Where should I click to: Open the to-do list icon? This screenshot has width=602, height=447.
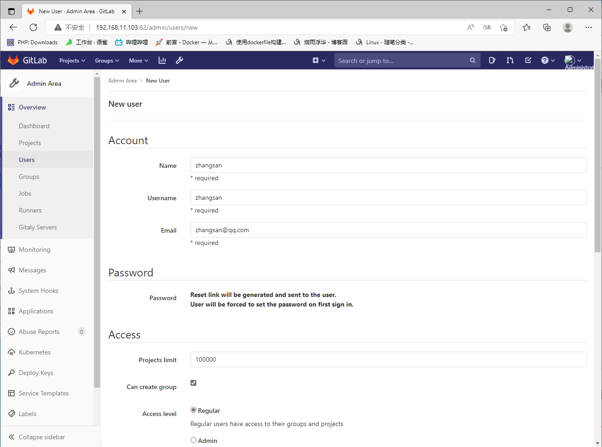click(x=528, y=60)
